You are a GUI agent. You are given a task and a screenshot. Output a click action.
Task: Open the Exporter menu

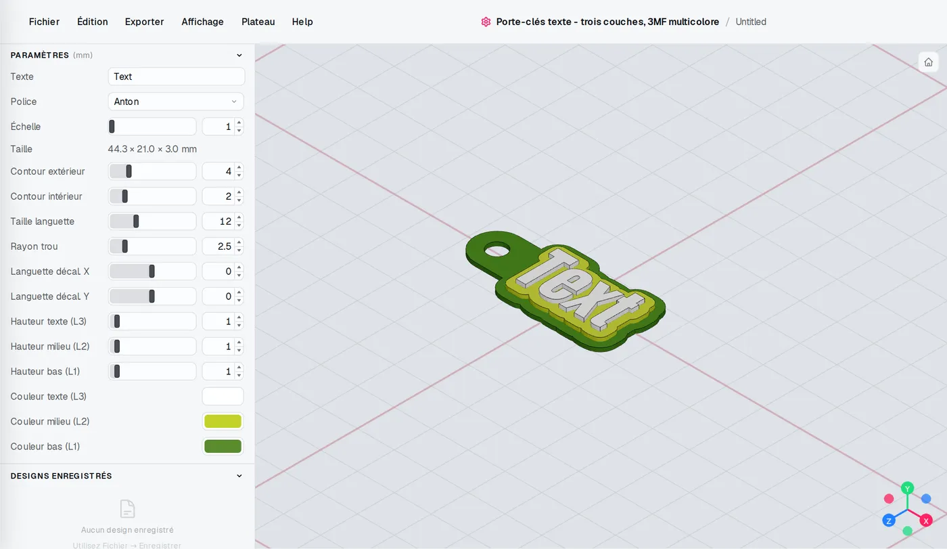pos(145,22)
